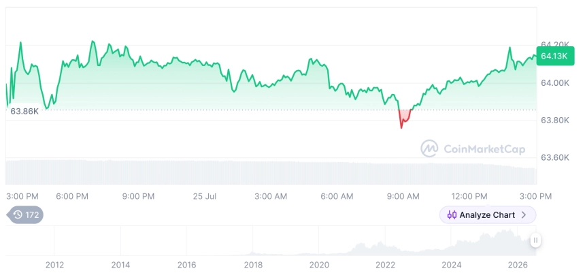Image resolution: width=585 pixels, height=273 pixels.
Task: Expand the Analyze Chart chevron arrow
Action: coord(524,215)
